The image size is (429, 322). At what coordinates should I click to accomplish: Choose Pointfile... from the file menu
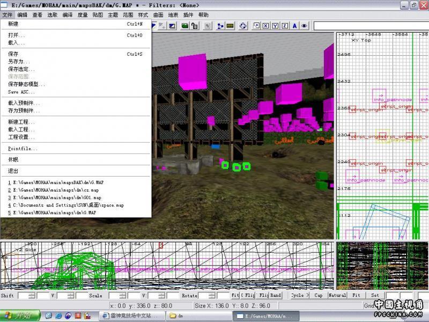tap(76, 149)
